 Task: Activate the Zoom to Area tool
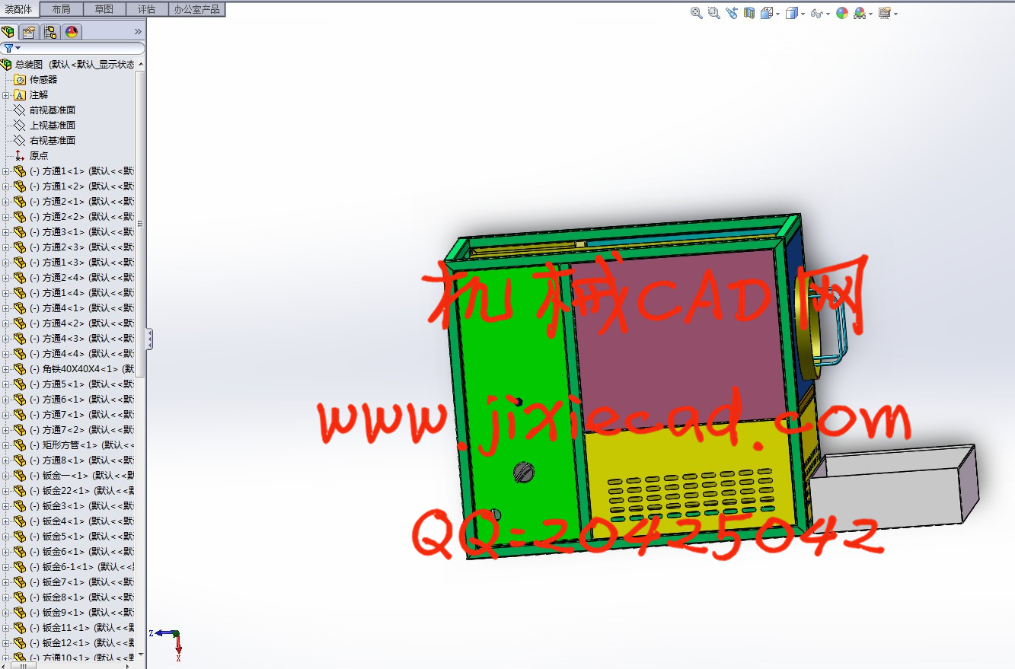pos(713,13)
